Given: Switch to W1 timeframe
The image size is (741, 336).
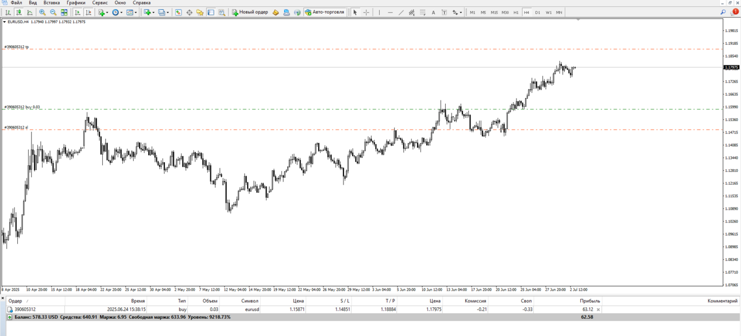Looking at the screenshot, I should (549, 12).
